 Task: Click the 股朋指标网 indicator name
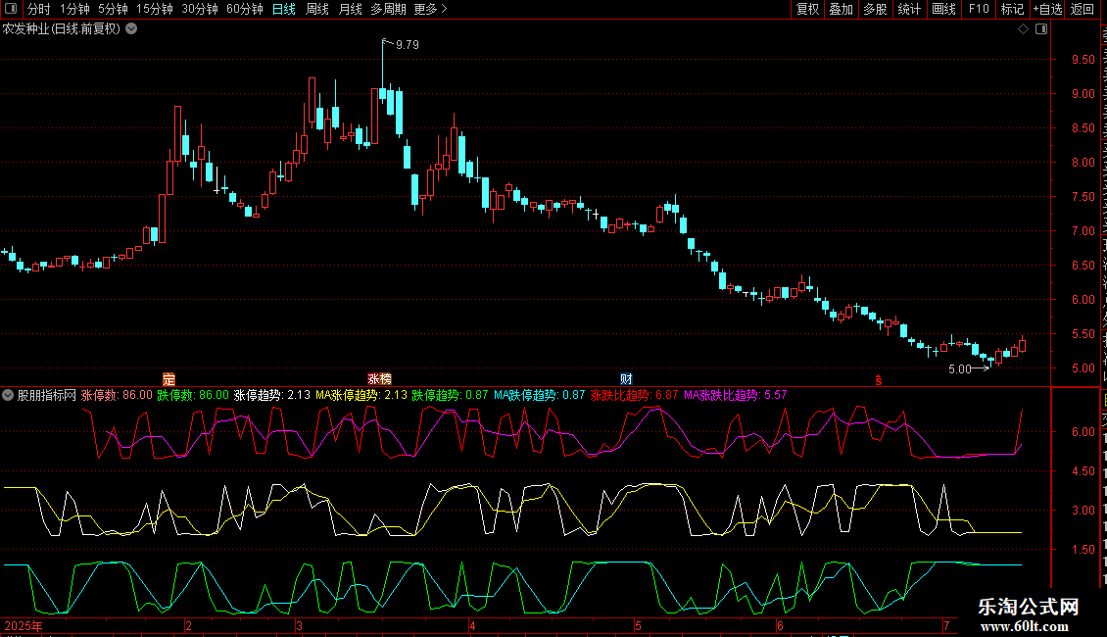(47, 395)
